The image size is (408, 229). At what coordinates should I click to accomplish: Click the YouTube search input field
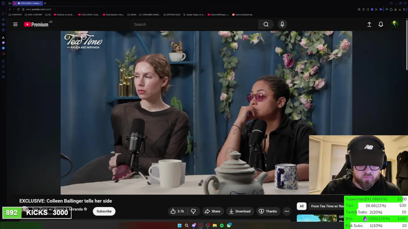pyautogui.click(x=194, y=24)
